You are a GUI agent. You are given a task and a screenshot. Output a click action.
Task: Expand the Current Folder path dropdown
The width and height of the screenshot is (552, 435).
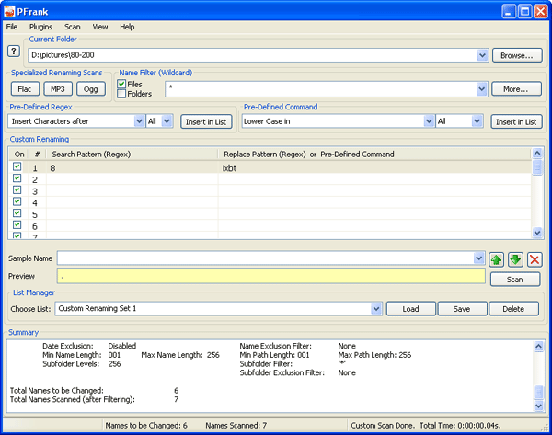[x=483, y=56]
